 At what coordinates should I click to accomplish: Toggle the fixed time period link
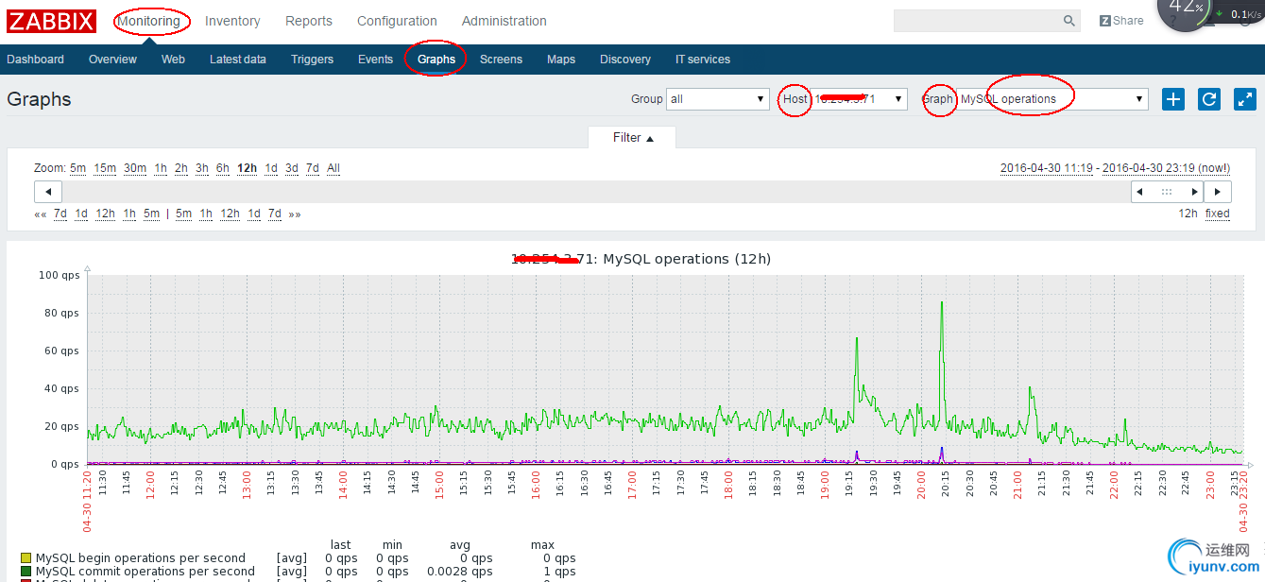1218,214
